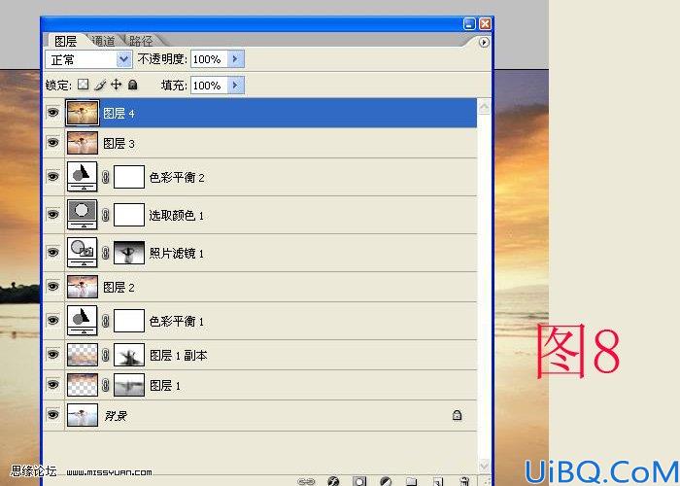Click lock icon on 背景 layer
Viewport: 680px width, 486px height.
(457, 415)
